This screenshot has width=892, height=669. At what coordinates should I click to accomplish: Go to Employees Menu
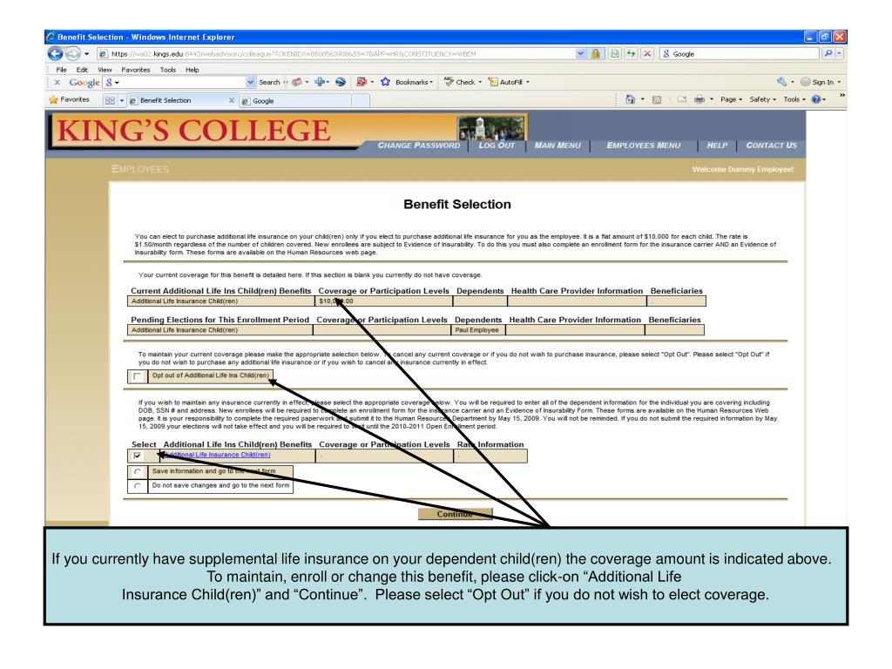coord(644,145)
